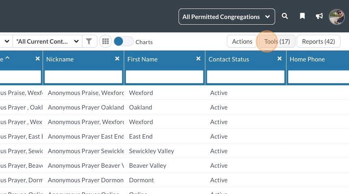Open the All Current Contacts view dropdown
The height and width of the screenshot is (194, 349).
tap(47, 41)
